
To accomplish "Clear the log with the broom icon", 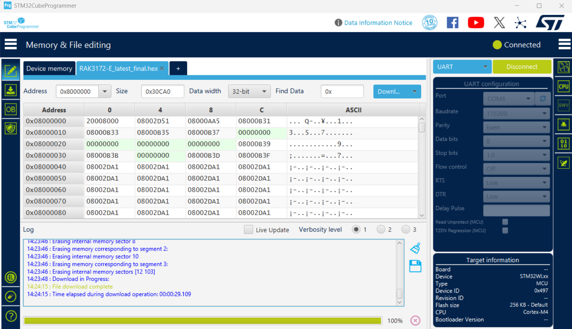I will pos(415,248).
